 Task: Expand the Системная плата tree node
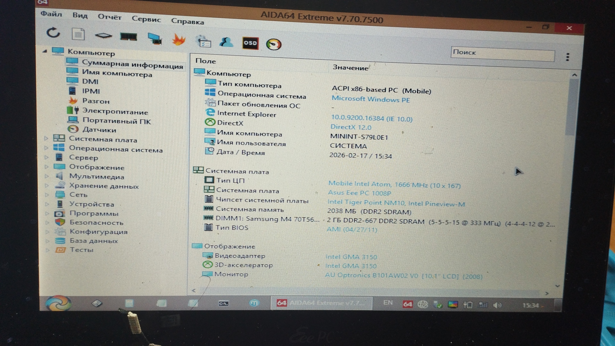coord(46,139)
